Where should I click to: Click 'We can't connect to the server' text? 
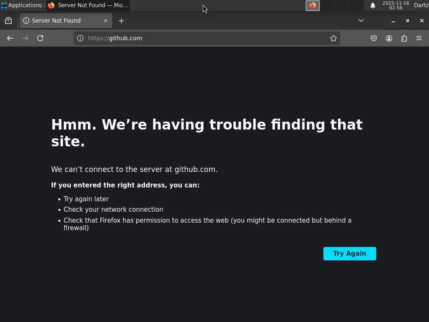pyautogui.click(x=134, y=169)
